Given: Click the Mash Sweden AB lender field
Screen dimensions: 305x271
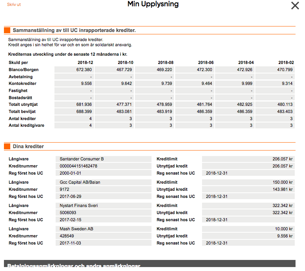Looking at the screenshot, I should 103,229.
